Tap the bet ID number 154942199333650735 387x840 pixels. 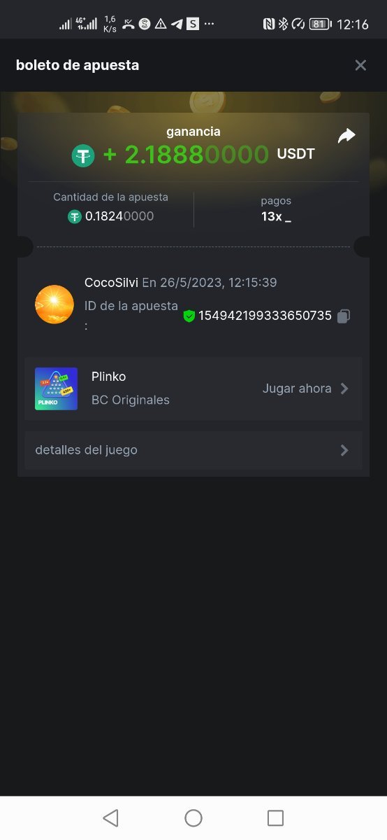tap(265, 316)
